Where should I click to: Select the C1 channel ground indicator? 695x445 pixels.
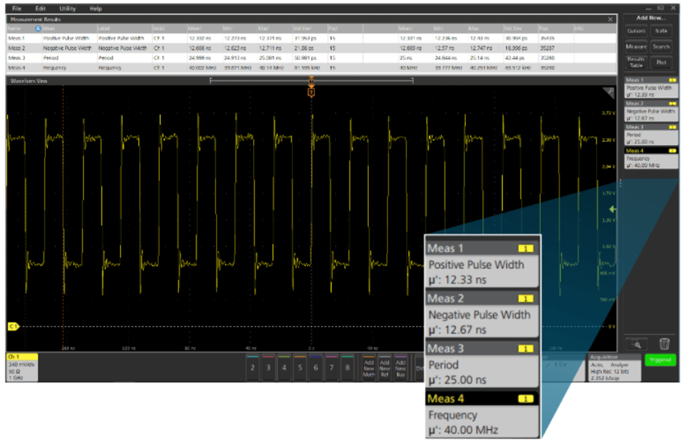coord(13,326)
